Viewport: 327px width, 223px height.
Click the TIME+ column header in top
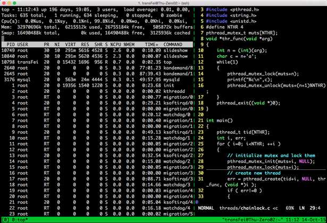click(152, 45)
